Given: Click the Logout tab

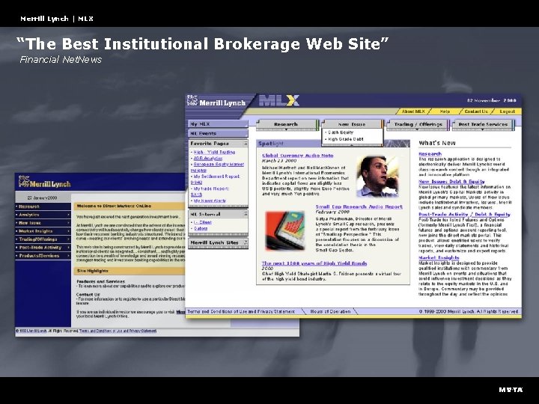Looking at the screenshot, I should click(507, 111).
